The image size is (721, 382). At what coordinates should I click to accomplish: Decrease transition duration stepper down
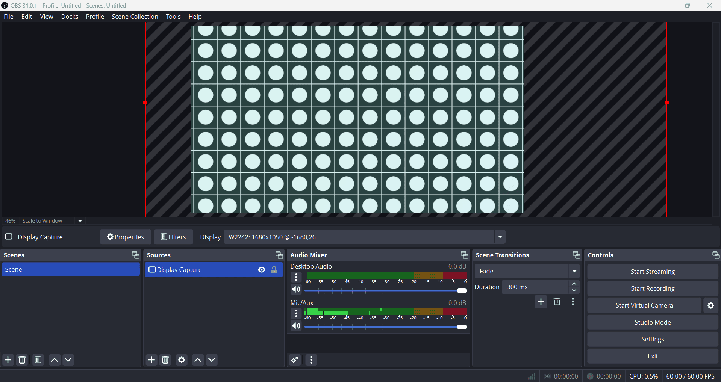pos(574,290)
